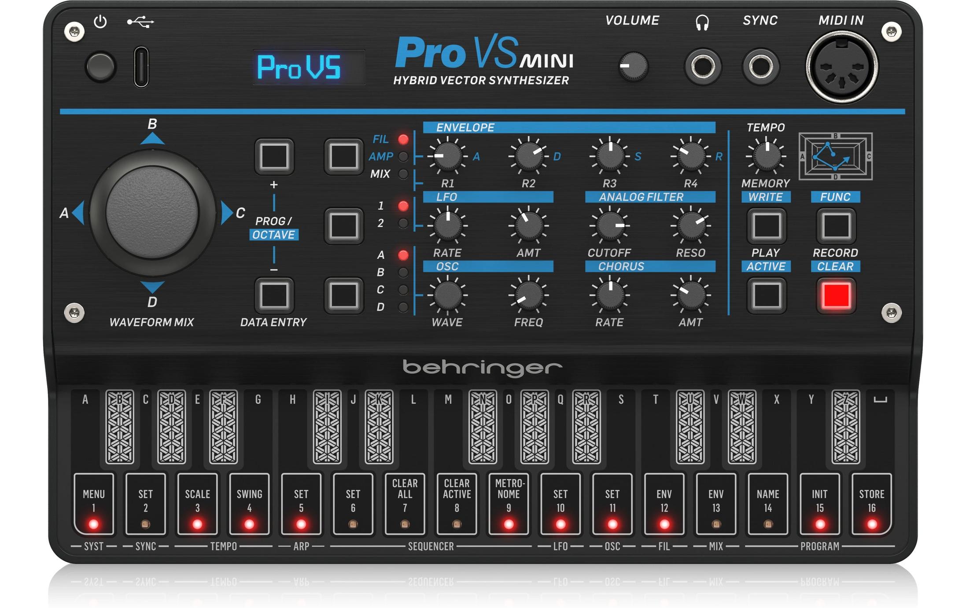
Task: Click the LFO 1/2 select button
Action: pyautogui.click(x=343, y=226)
